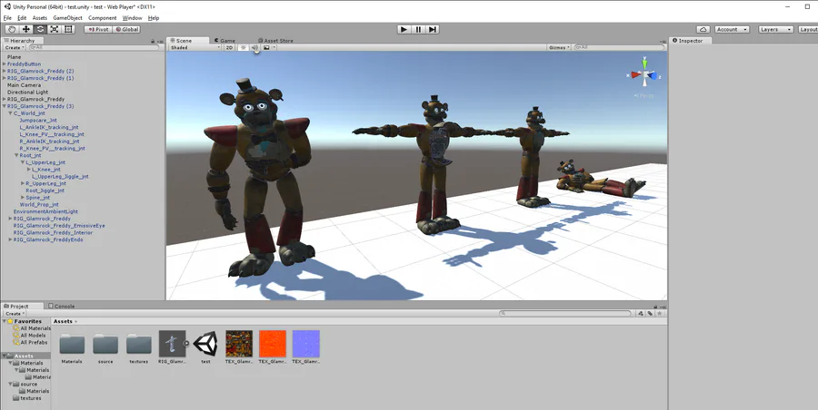The height and width of the screenshot is (410, 818).
Task: Toggle scene image effects
Action: point(266,47)
